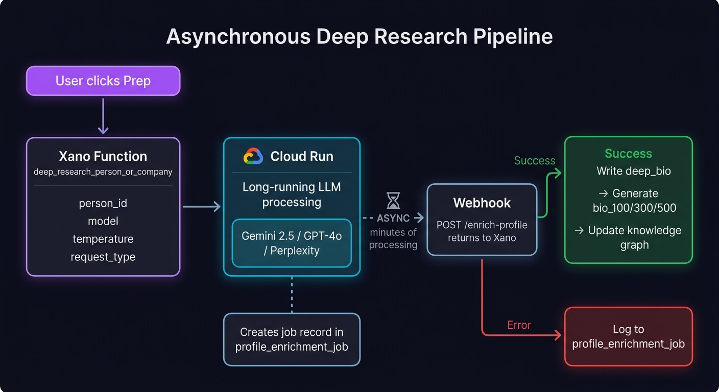Click the Asynchronous Deep Research Pipeline title
The image size is (719, 392).
tap(359, 36)
